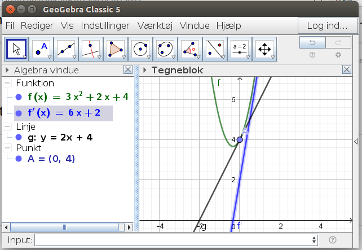Open the Vindue menu
This screenshot has height=250, width=362.
tap(195, 25)
